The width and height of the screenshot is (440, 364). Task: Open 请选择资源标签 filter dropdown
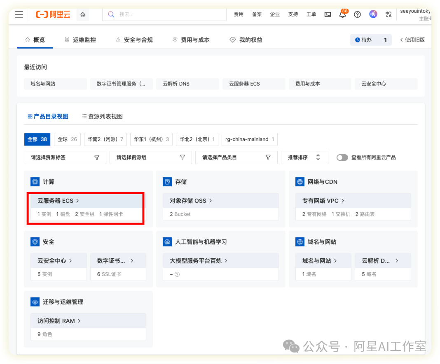[x=65, y=158]
